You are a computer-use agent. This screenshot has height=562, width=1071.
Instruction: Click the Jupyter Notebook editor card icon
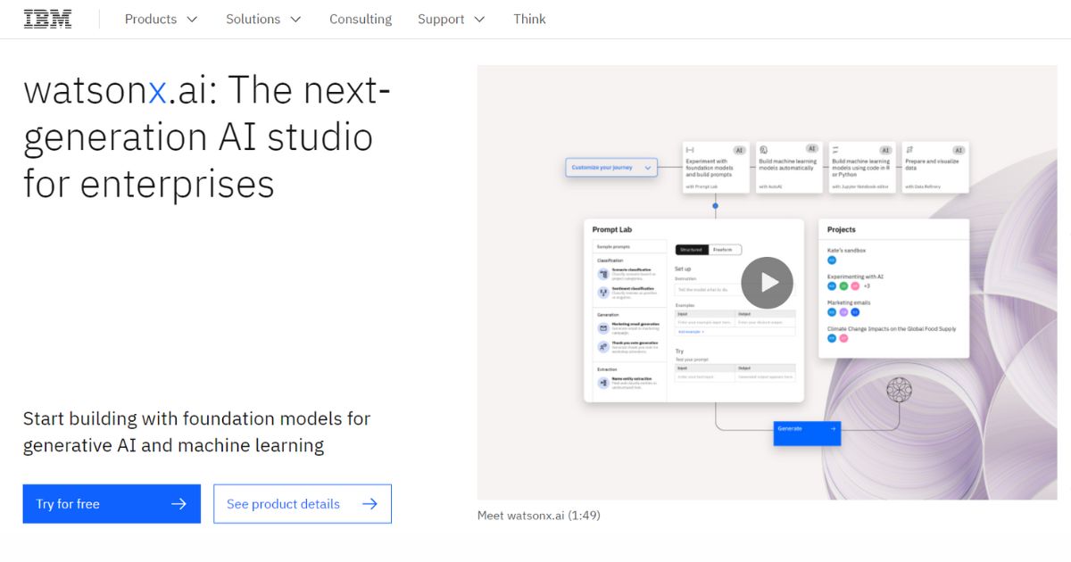[835, 149]
